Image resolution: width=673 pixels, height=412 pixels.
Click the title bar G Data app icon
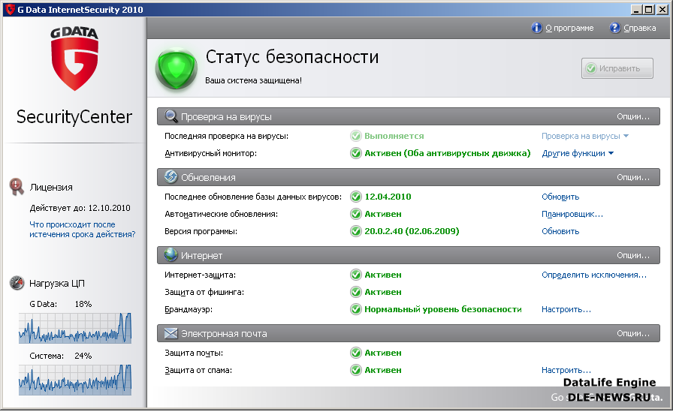(11, 10)
